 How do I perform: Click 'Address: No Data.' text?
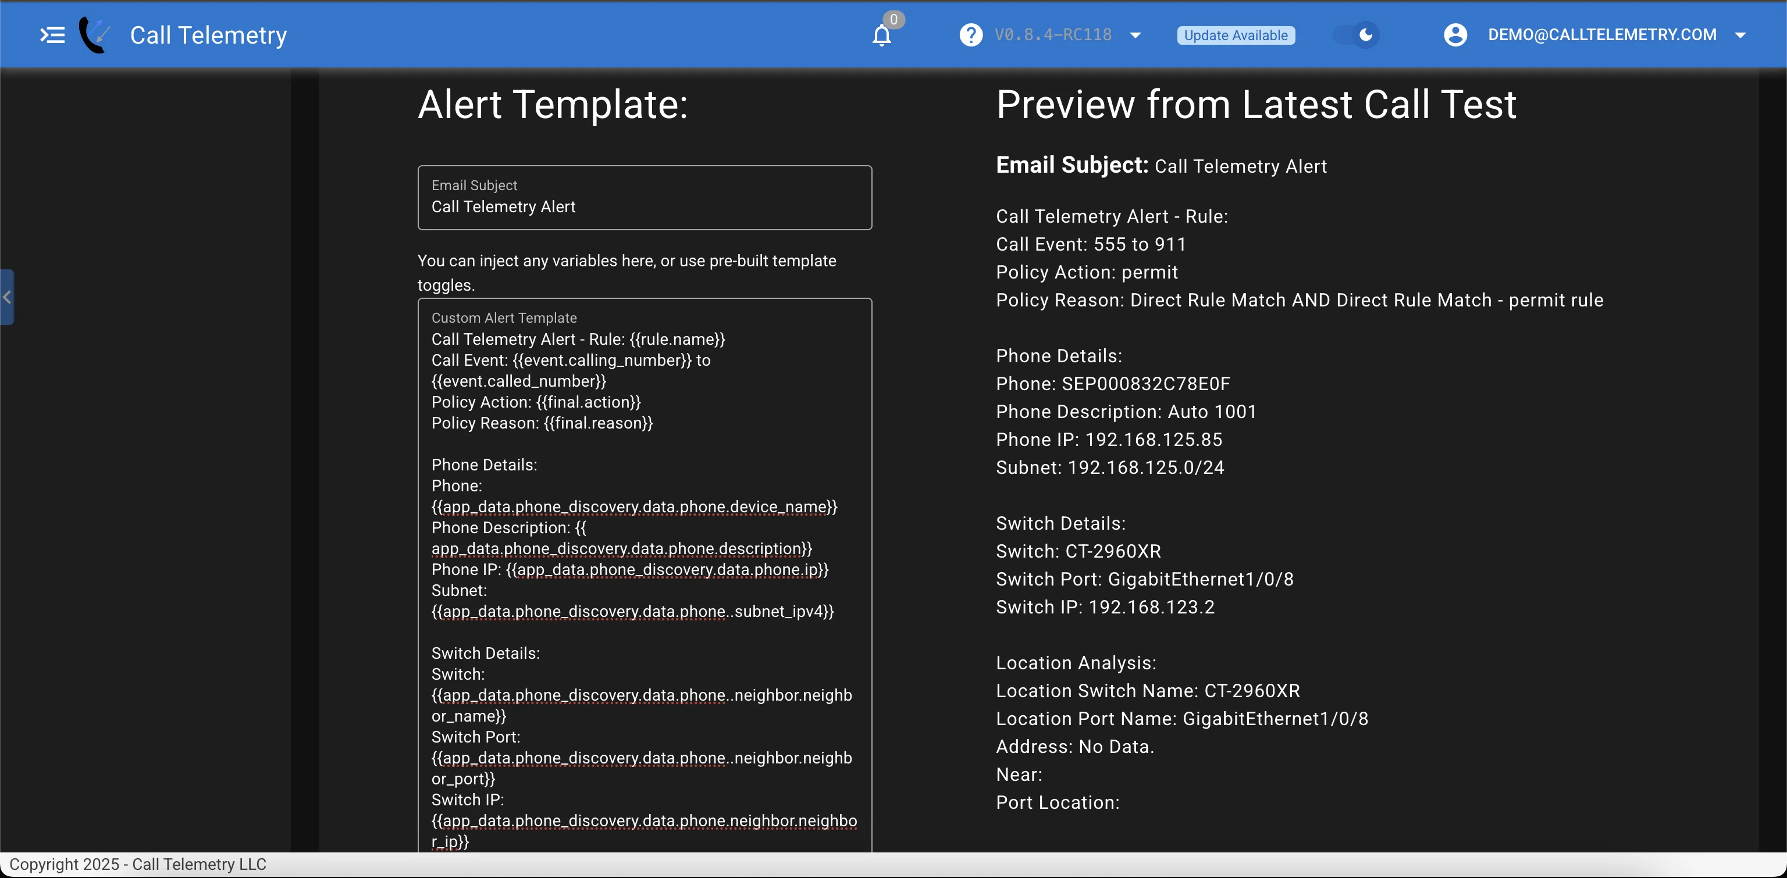[1074, 747]
